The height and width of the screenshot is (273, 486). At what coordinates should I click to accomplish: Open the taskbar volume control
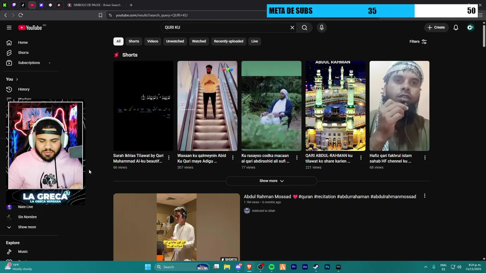(x=459, y=267)
